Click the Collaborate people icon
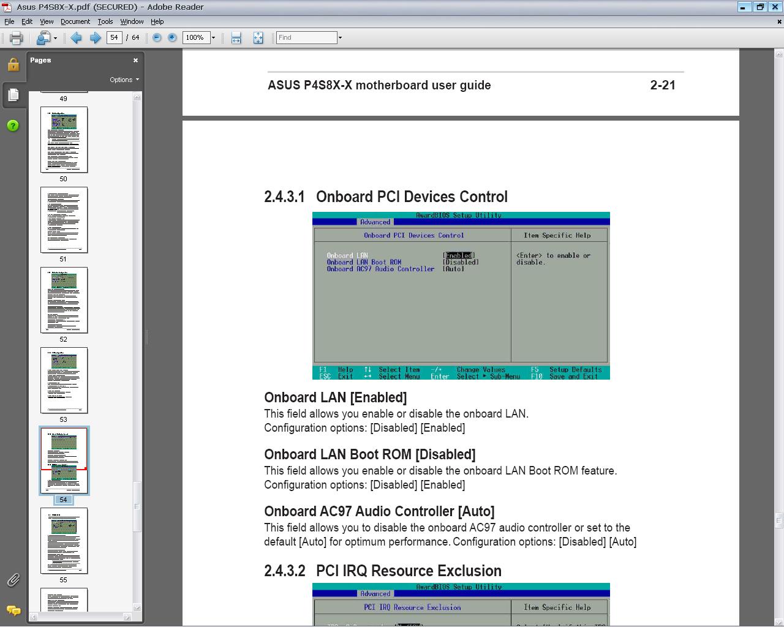Screen dimensions: 784x627 coord(43,38)
